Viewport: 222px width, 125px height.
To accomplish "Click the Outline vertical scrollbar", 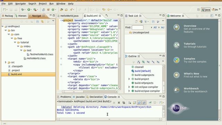I will click(x=164, y=79).
